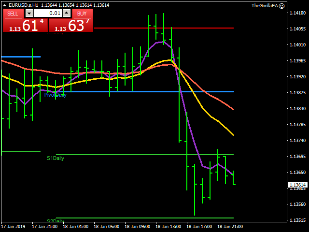Decrease lot size with down arrow
Screen dimensions: 309x232
tap(29, 14)
